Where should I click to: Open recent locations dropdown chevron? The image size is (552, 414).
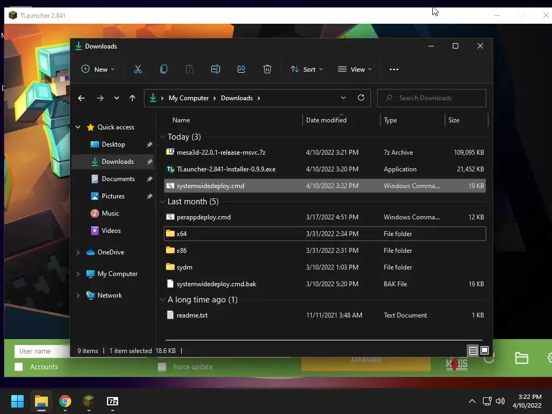116,98
